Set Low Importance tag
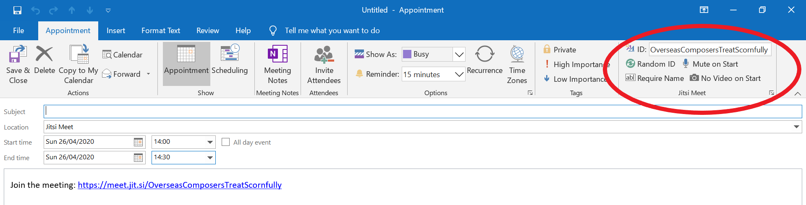The height and width of the screenshot is (205, 806). [576, 79]
